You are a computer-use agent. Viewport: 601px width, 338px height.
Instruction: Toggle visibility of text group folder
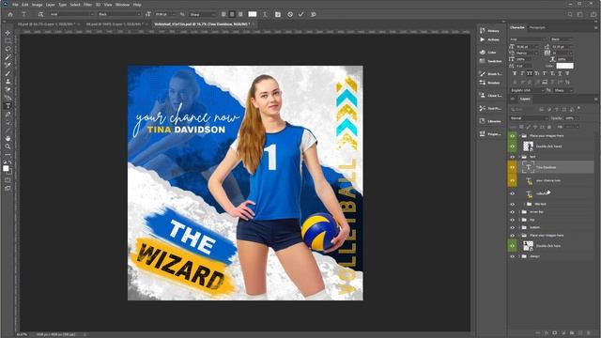(512, 157)
